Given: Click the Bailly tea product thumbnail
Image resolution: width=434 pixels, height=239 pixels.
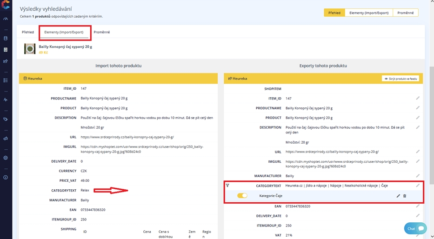Looking at the screenshot, I should (x=30, y=49).
